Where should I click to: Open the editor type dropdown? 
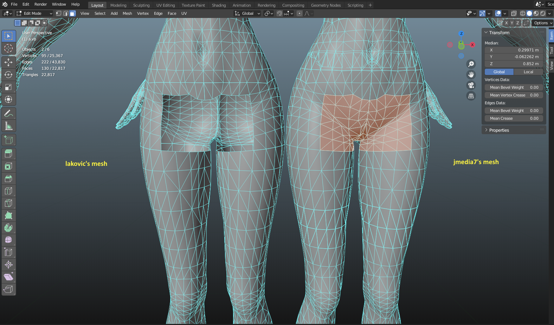pos(7,13)
